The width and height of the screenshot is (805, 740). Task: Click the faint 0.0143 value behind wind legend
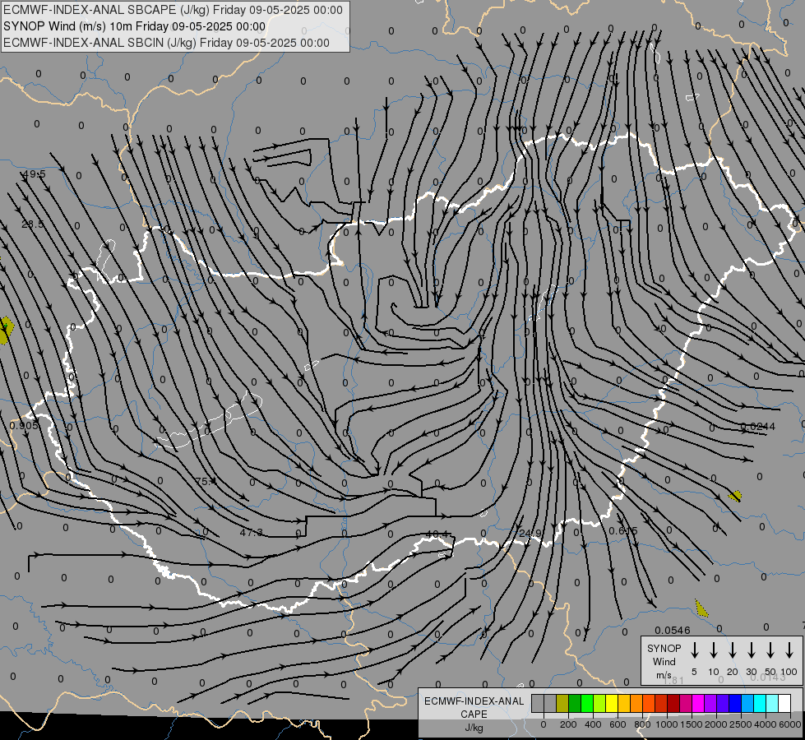point(768,678)
